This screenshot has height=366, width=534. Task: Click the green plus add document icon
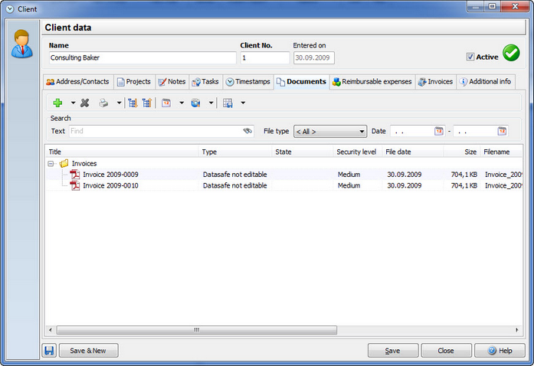tap(57, 103)
